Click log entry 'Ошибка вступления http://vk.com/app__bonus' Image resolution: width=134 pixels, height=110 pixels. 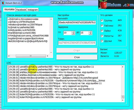tap(57, 81)
